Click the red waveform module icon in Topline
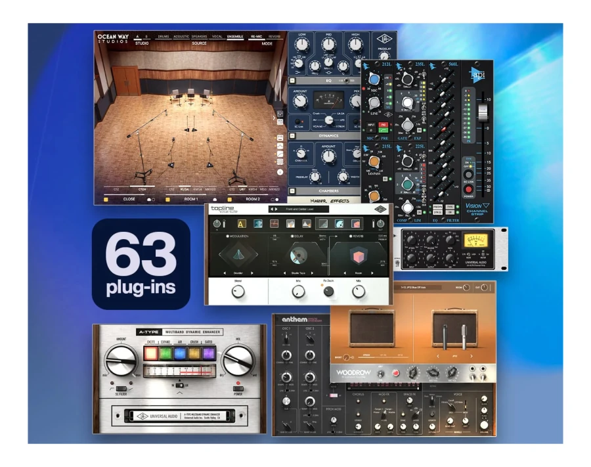591x467 pixels. [274, 224]
